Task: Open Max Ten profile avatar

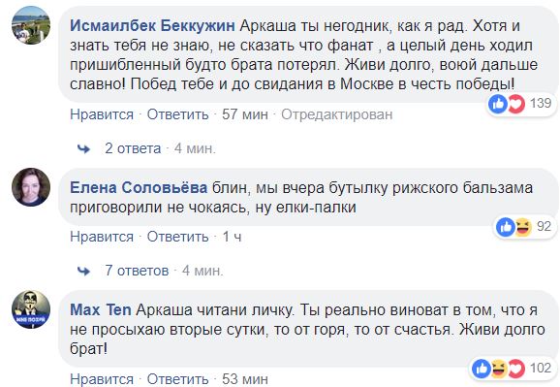Action: point(31,309)
